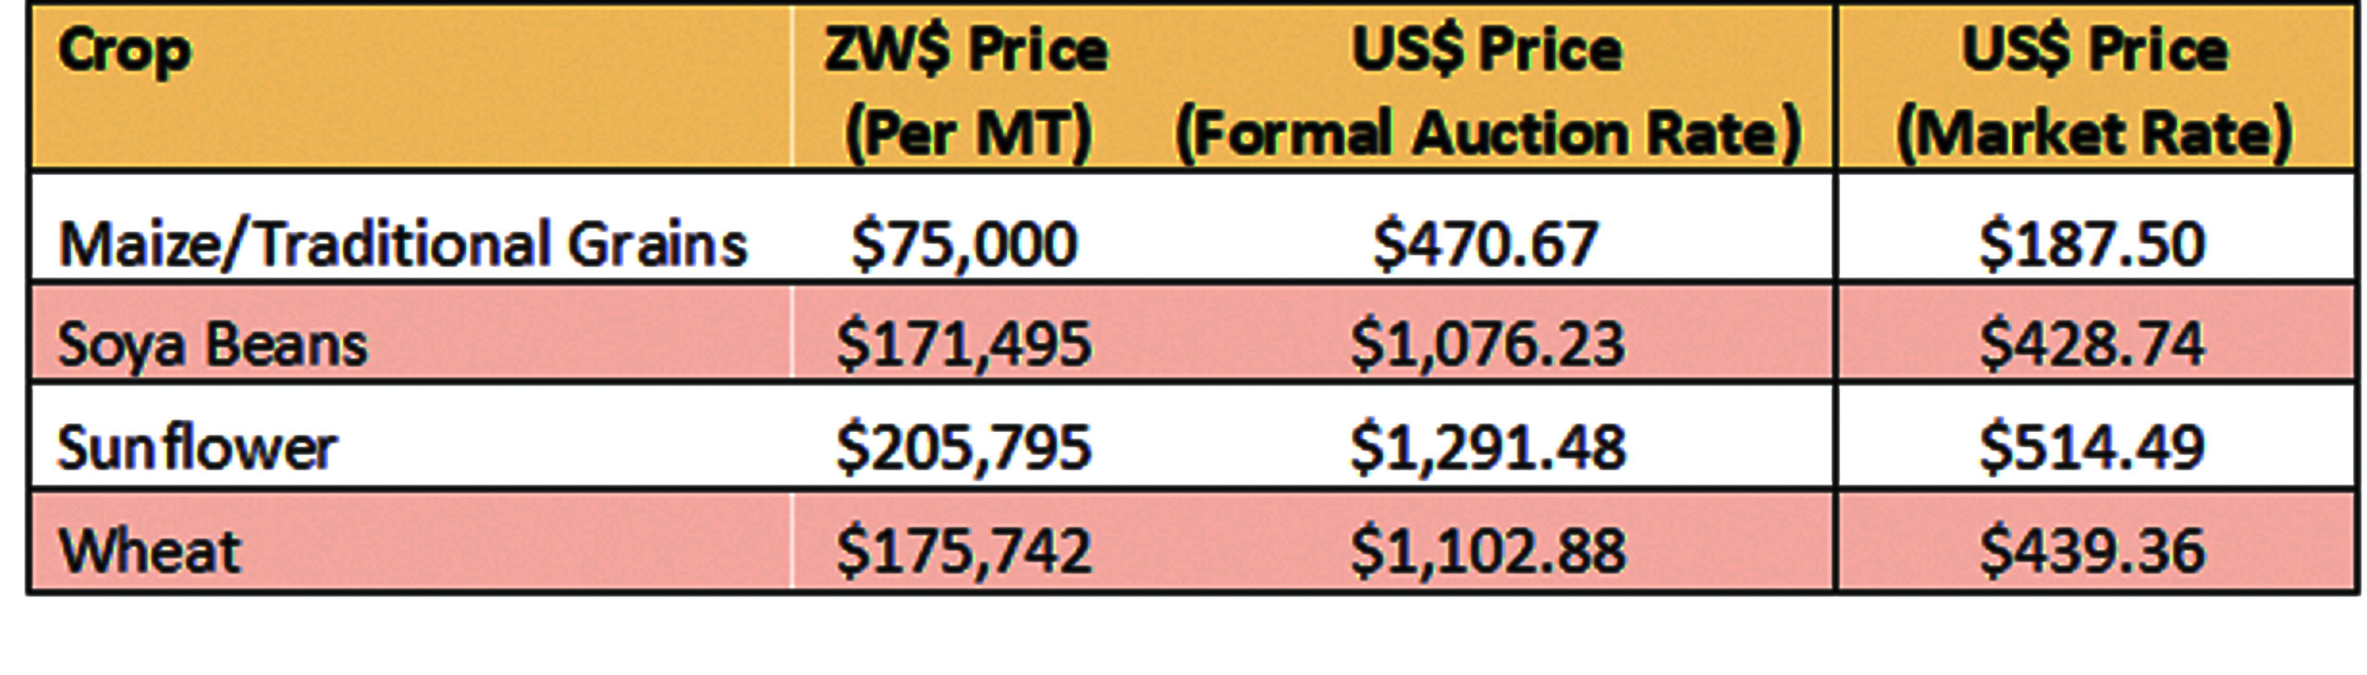Select the $428.74 market rate cell
The image size is (2367, 675).
2092,344
